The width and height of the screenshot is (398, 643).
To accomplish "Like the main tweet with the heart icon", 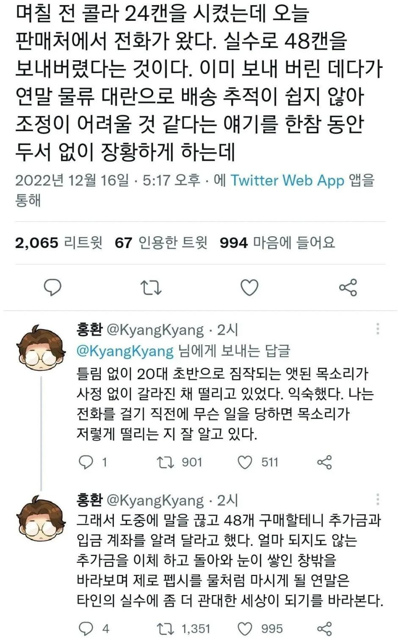I will click(249, 288).
